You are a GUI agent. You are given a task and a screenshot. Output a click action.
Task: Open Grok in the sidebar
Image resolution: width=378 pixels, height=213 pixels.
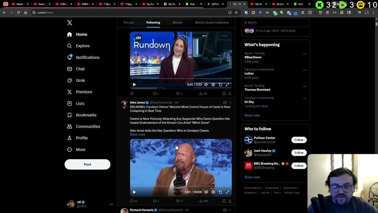point(76,80)
